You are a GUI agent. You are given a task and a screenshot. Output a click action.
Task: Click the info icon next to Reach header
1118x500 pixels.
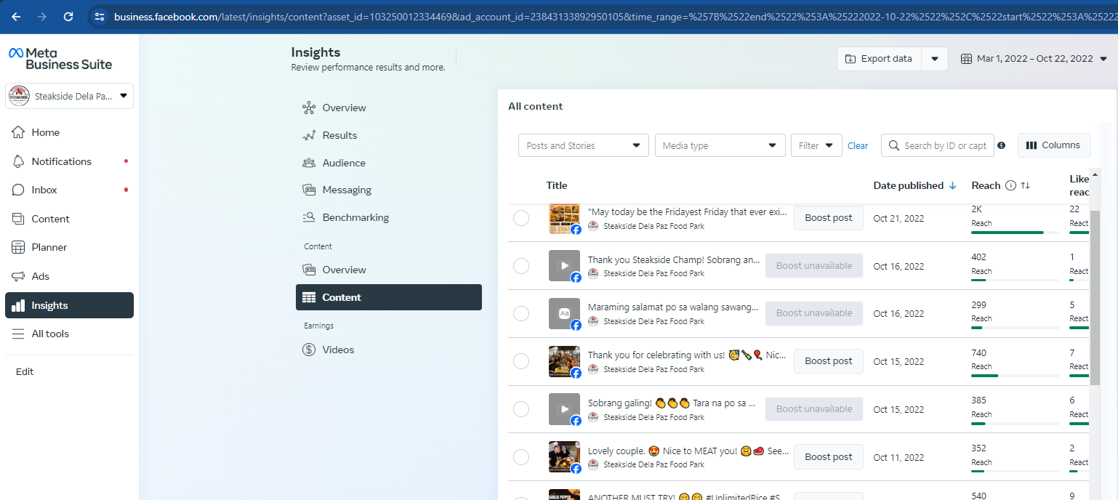1010,185
